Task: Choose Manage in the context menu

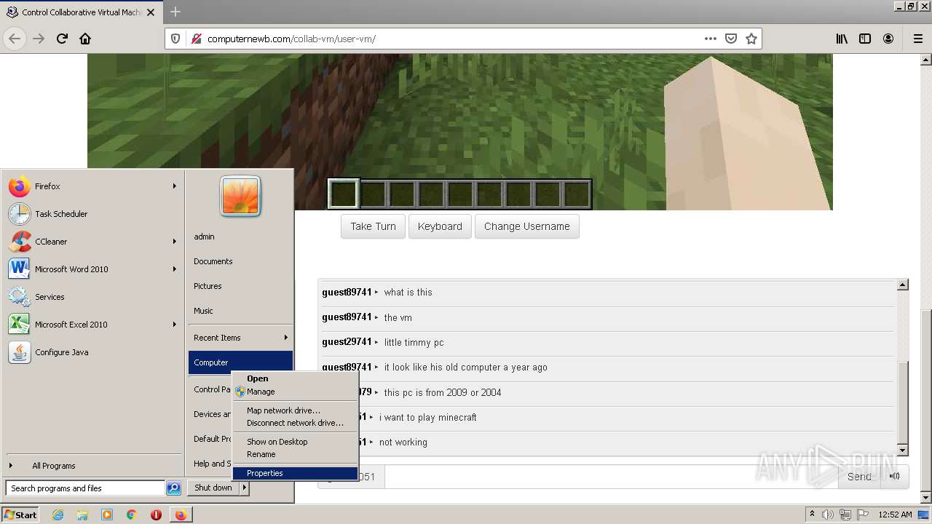Action: coord(295,392)
